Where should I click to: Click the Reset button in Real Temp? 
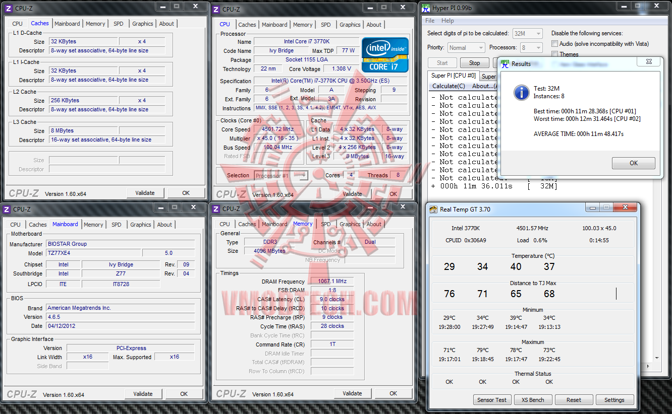pyautogui.click(x=574, y=400)
